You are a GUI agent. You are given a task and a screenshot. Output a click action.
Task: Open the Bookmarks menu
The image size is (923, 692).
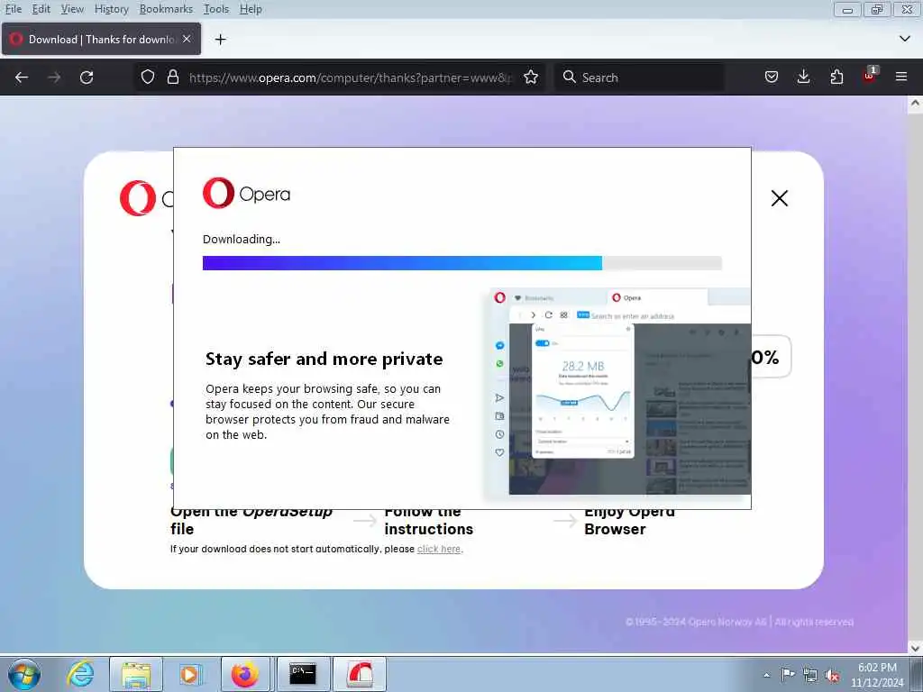(166, 9)
